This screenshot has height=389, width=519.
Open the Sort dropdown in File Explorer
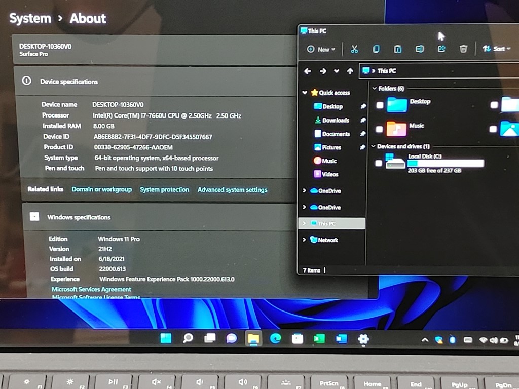coord(496,49)
